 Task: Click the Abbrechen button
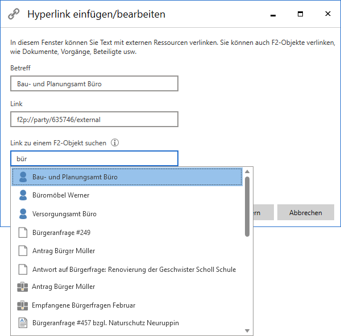pyautogui.click(x=306, y=212)
